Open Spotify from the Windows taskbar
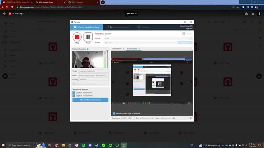This screenshot has width=264, height=148. tap(83, 145)
